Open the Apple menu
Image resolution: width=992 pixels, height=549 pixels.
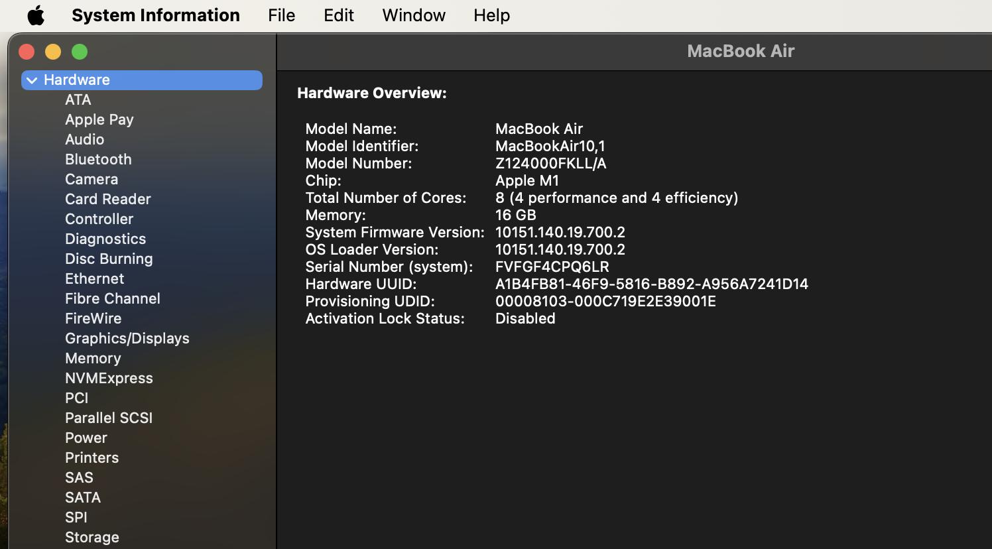pos(36,15)
